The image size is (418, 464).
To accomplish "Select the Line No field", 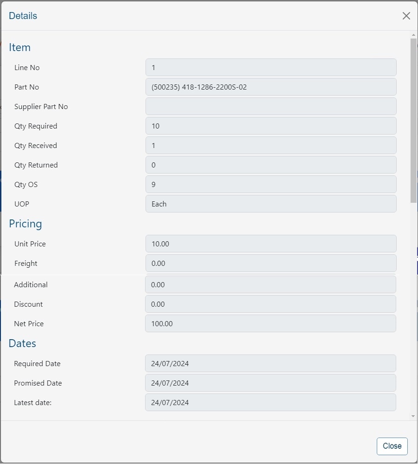I will (x=271, y=67).
